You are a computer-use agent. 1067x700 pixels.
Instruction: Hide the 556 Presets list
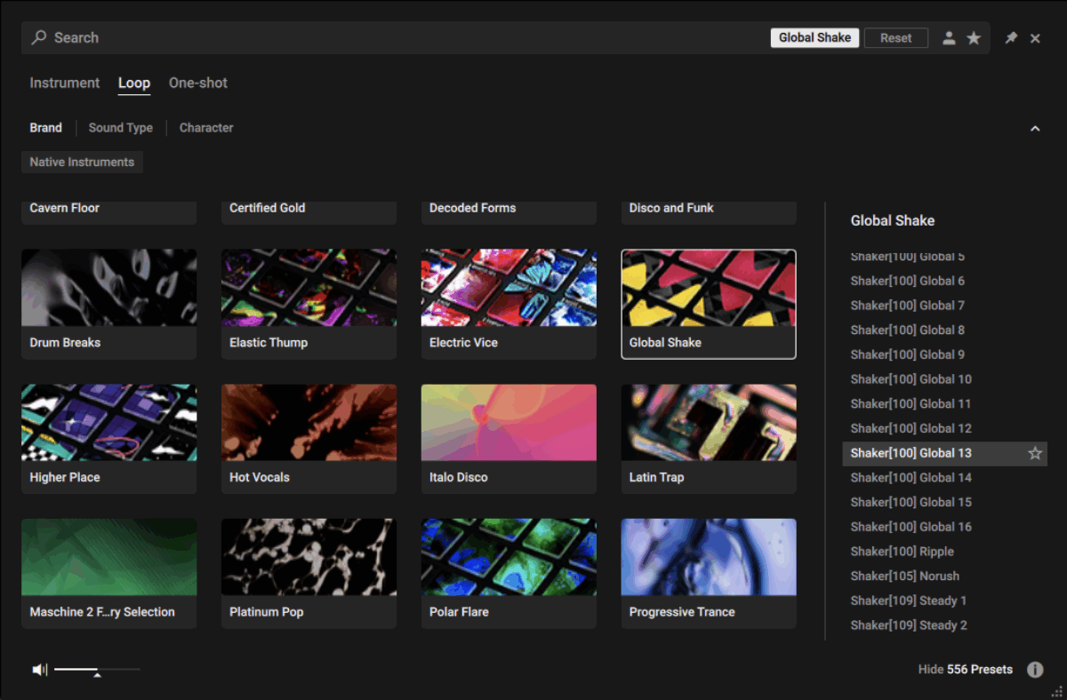click(x=966, y=670)
